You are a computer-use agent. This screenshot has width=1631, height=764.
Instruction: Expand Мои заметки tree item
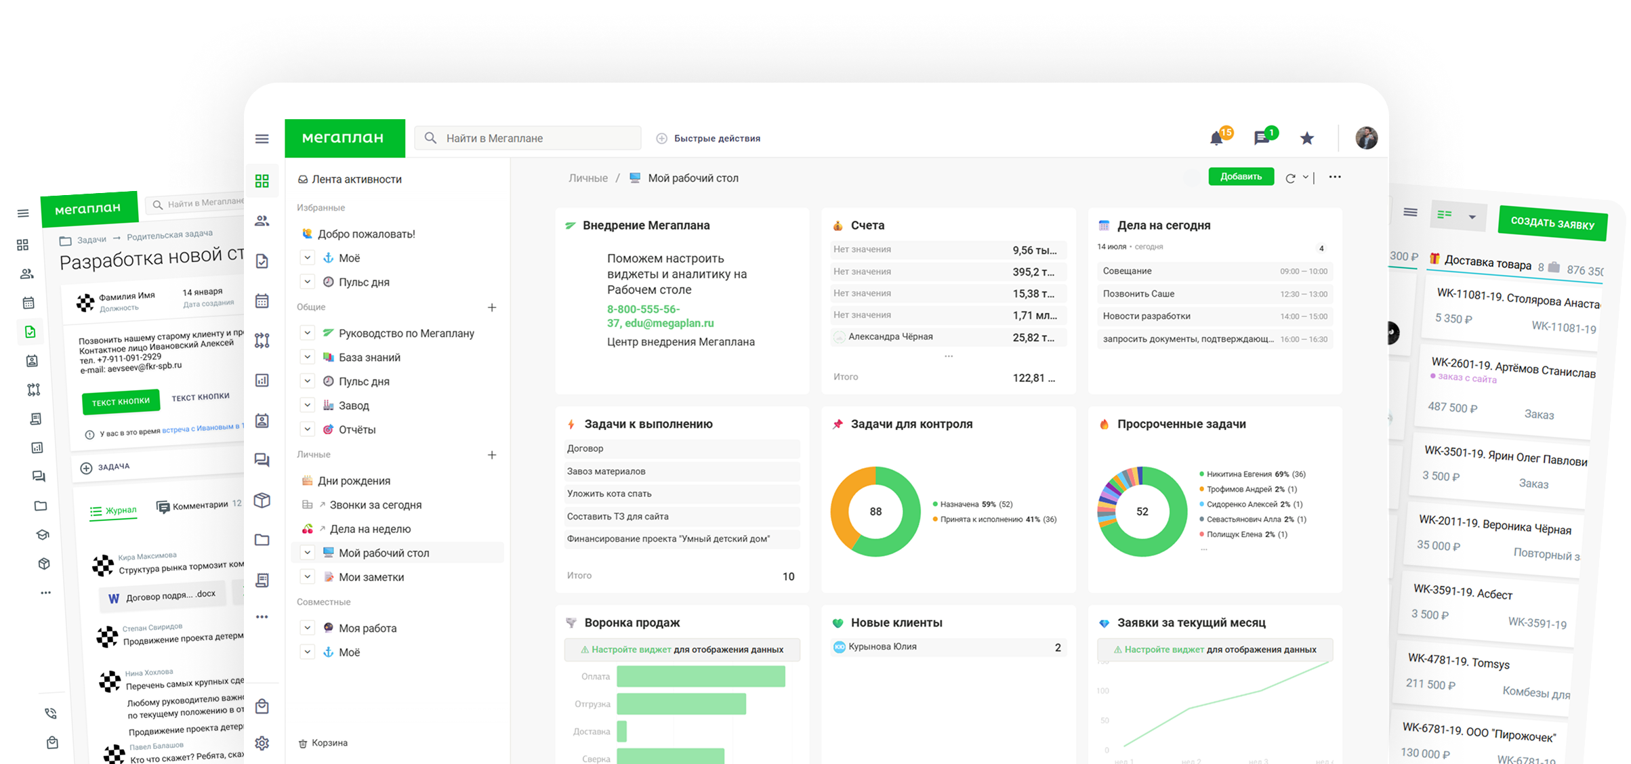pyautogui.click(x=308, y=577)
